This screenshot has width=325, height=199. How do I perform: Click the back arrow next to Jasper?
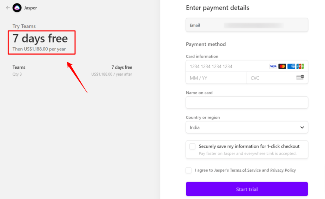[8, 8]
